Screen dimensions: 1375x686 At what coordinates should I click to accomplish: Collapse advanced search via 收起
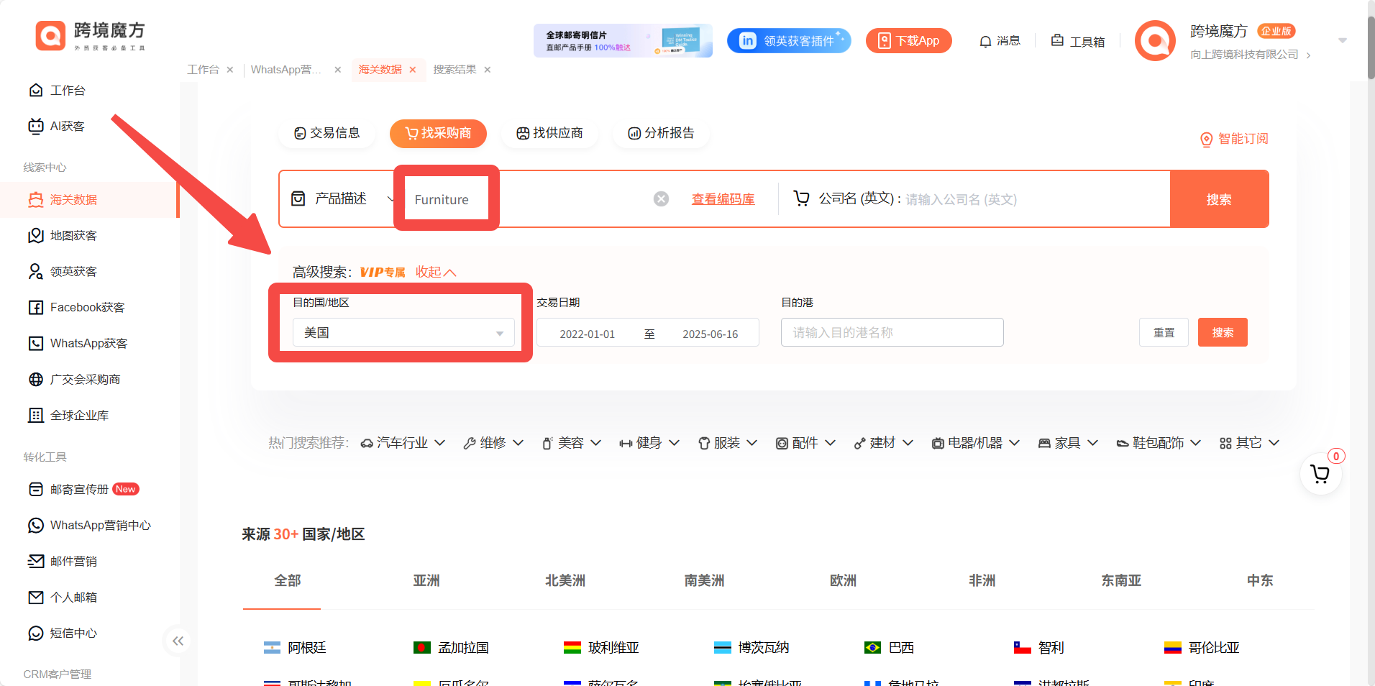[x=436, y=273]
